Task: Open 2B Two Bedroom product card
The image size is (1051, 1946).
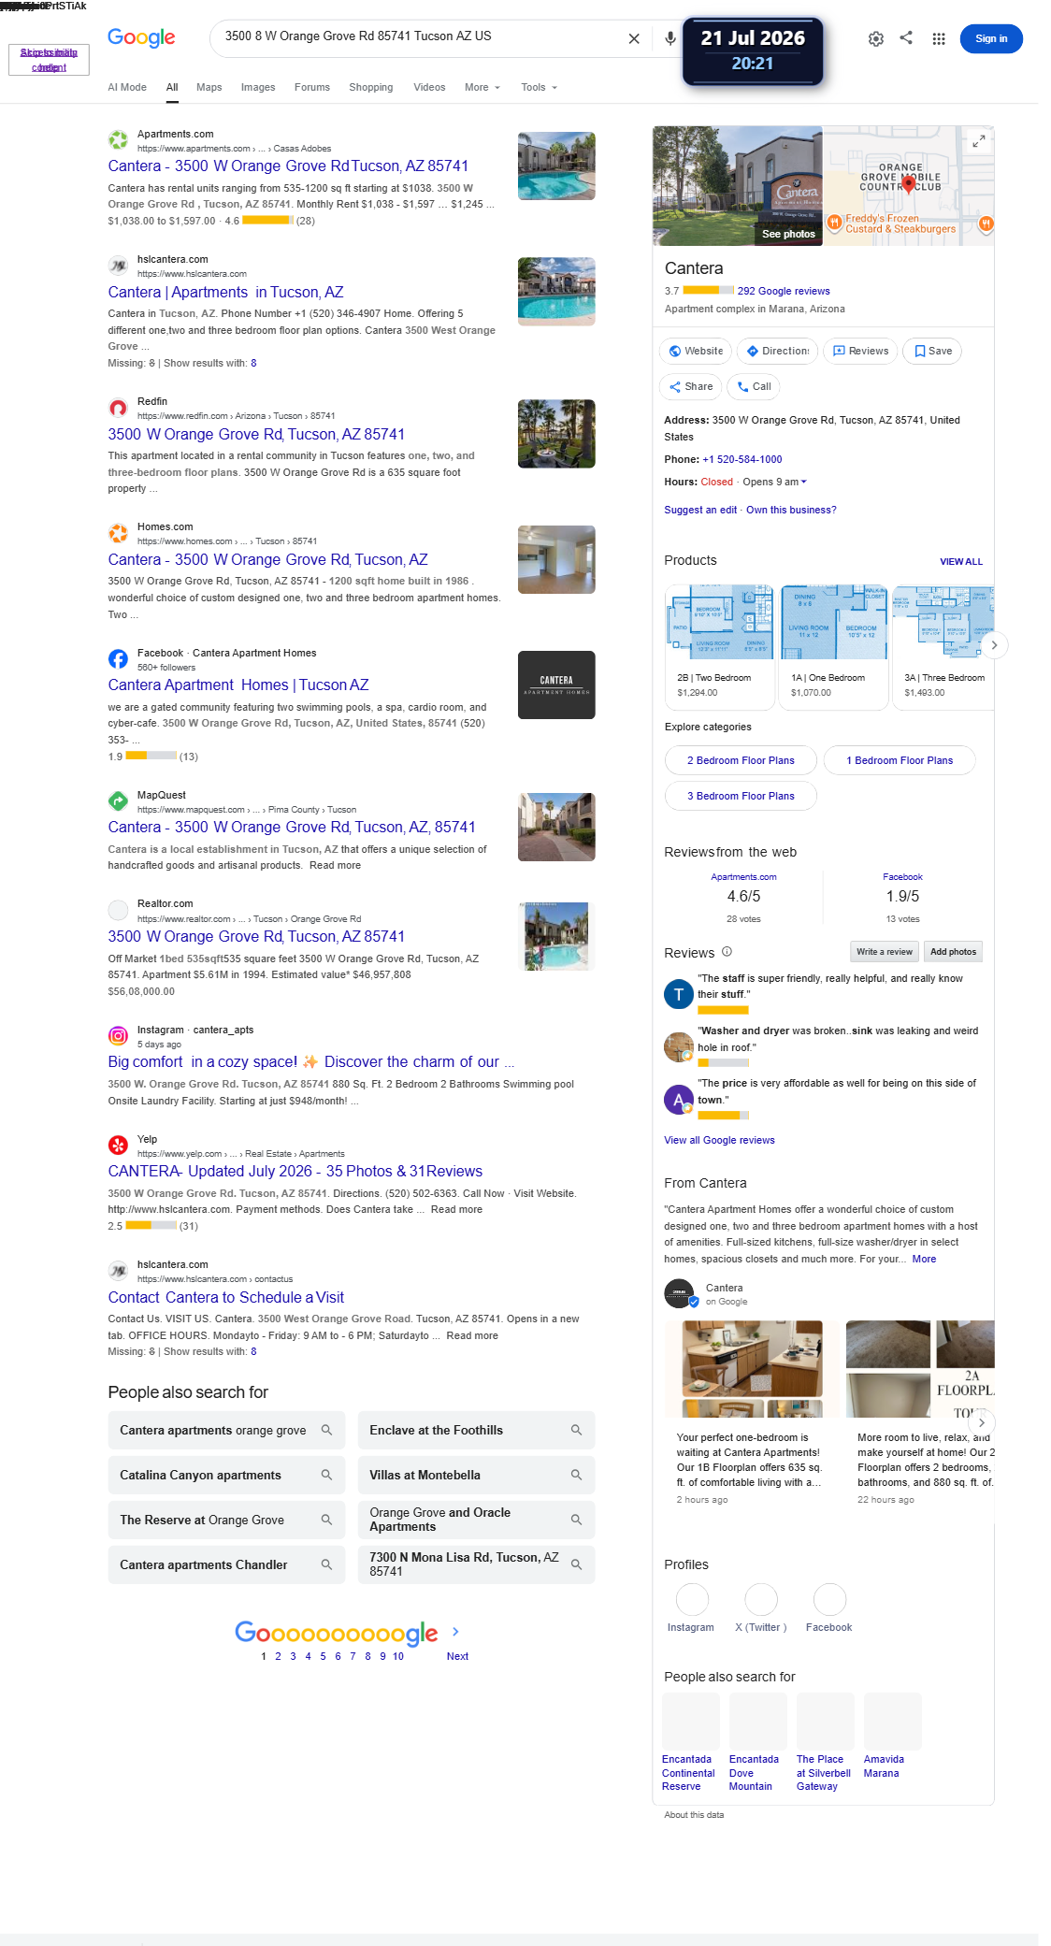Action: (719, 646)
